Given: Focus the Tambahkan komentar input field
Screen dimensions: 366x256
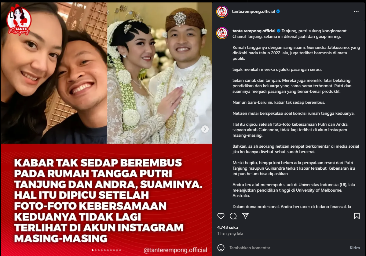Looking at the screenshot, I should pyautogui.click(x=287, y=248).
